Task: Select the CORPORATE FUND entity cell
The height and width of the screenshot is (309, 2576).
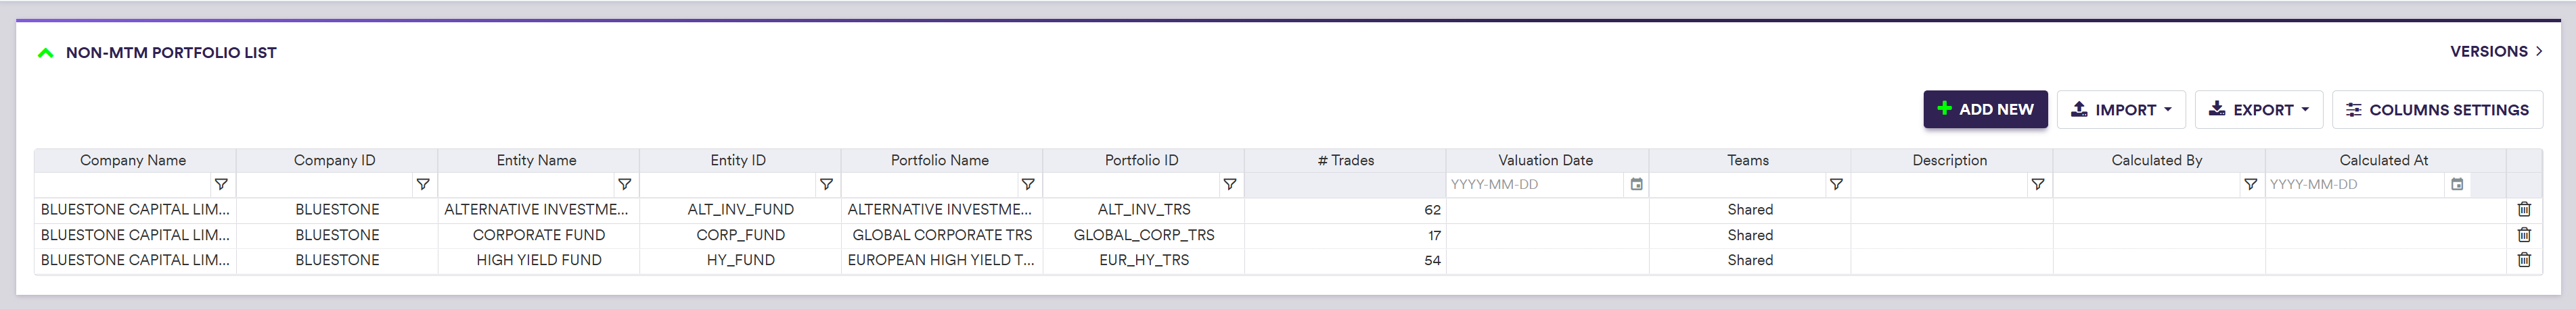Action: pos(538,235)
